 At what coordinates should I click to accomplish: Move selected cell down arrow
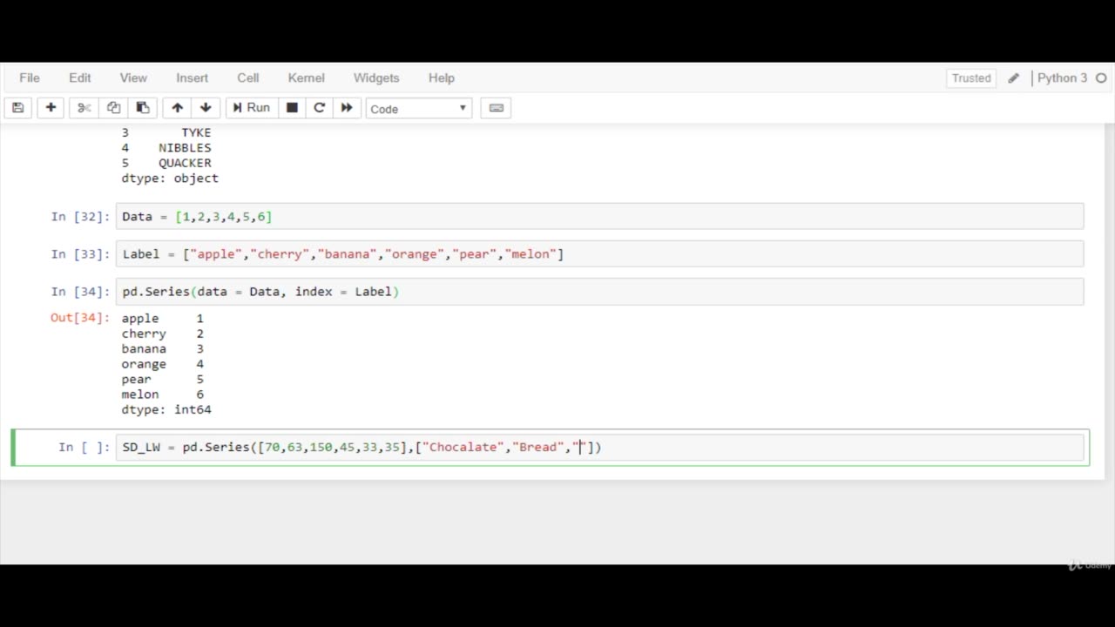(x=206, y=108)
